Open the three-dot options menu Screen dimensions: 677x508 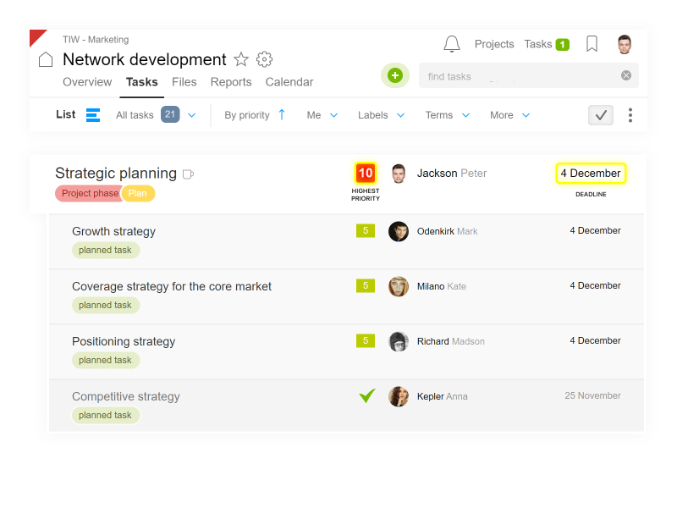(630, 115)
